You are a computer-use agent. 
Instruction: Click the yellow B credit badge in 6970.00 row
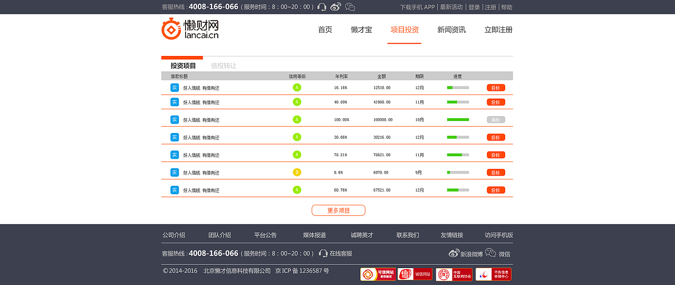[x=297, y=173]
